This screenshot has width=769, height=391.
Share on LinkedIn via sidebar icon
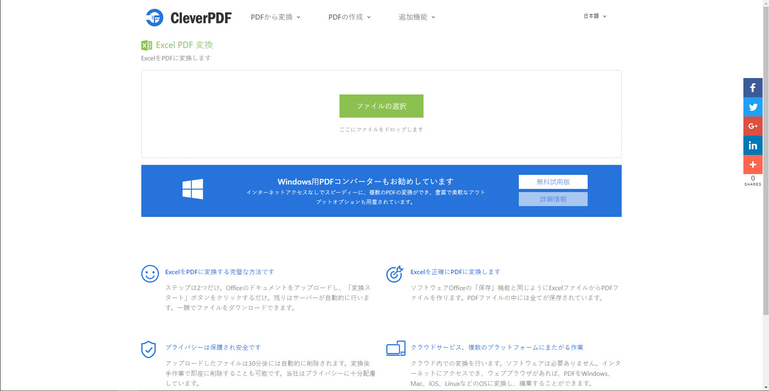(753, 145)
